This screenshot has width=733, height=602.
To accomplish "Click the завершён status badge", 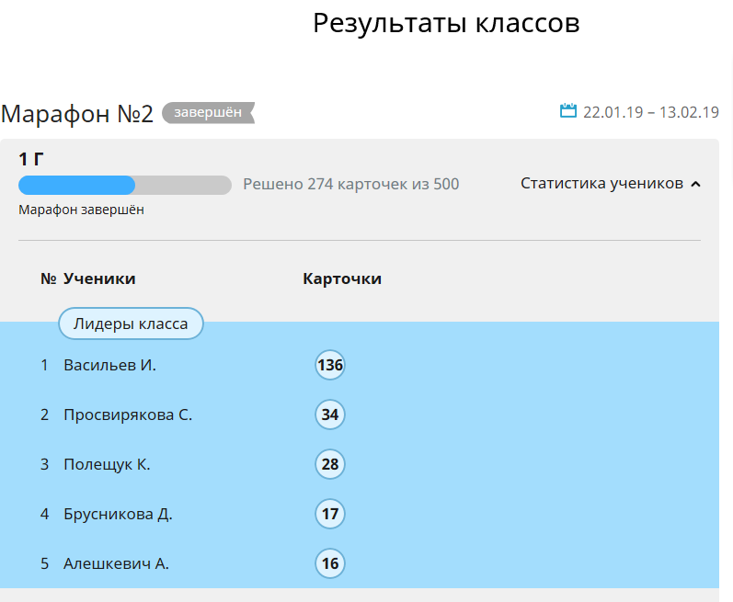I will (208, 112).
